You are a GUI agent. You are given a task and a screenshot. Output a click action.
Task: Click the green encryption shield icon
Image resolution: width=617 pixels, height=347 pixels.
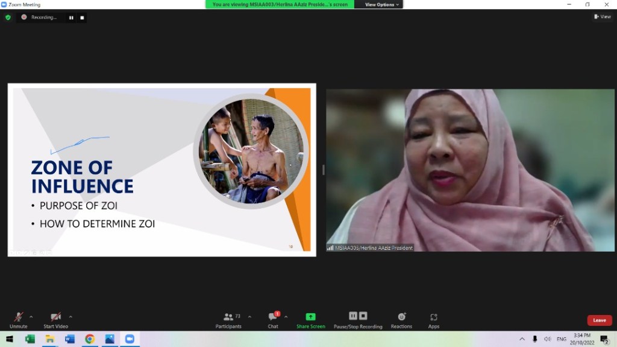[8, 18]
